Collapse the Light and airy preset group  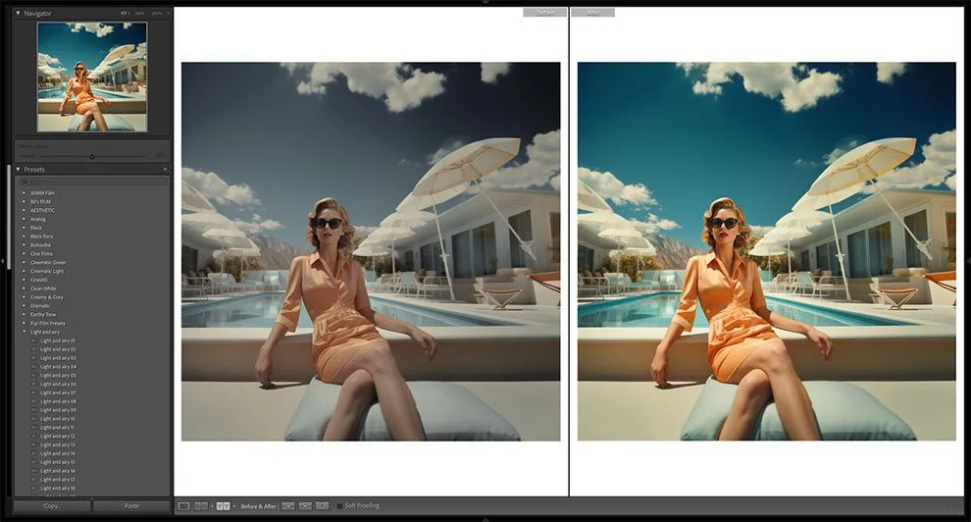(25, 332)
